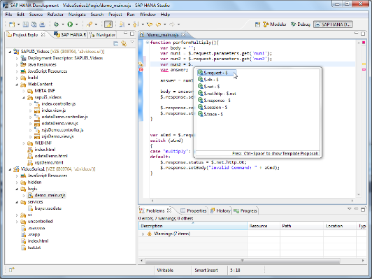Start debugging with the bug icon
Viewport: 372px width, 279px height.
[56, 24]
